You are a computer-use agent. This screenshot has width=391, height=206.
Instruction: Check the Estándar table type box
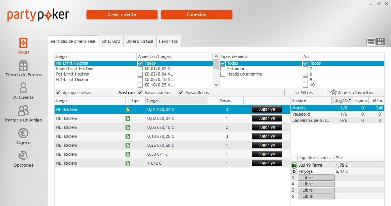(223, 69)
